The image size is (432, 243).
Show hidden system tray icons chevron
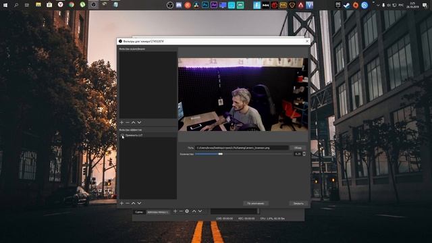click(378, 5)
